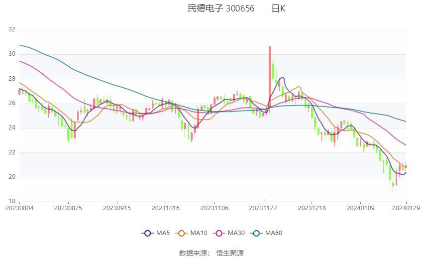Click the x-axis date label 20230915
This screenshot has height=257, width=423.
coord(117,208)
